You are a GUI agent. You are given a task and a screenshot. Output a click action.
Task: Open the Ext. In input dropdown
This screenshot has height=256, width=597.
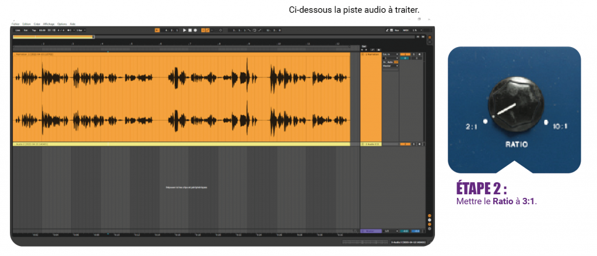click(x=391, y=54)
